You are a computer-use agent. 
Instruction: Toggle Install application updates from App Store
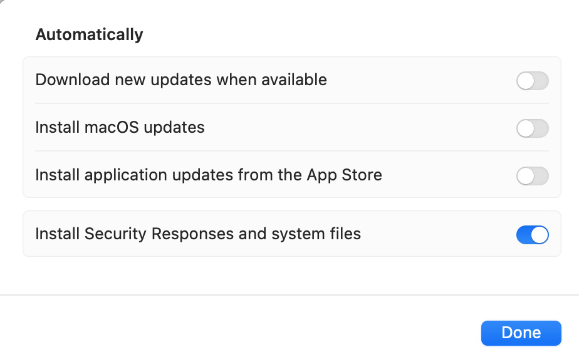point(532,176)
